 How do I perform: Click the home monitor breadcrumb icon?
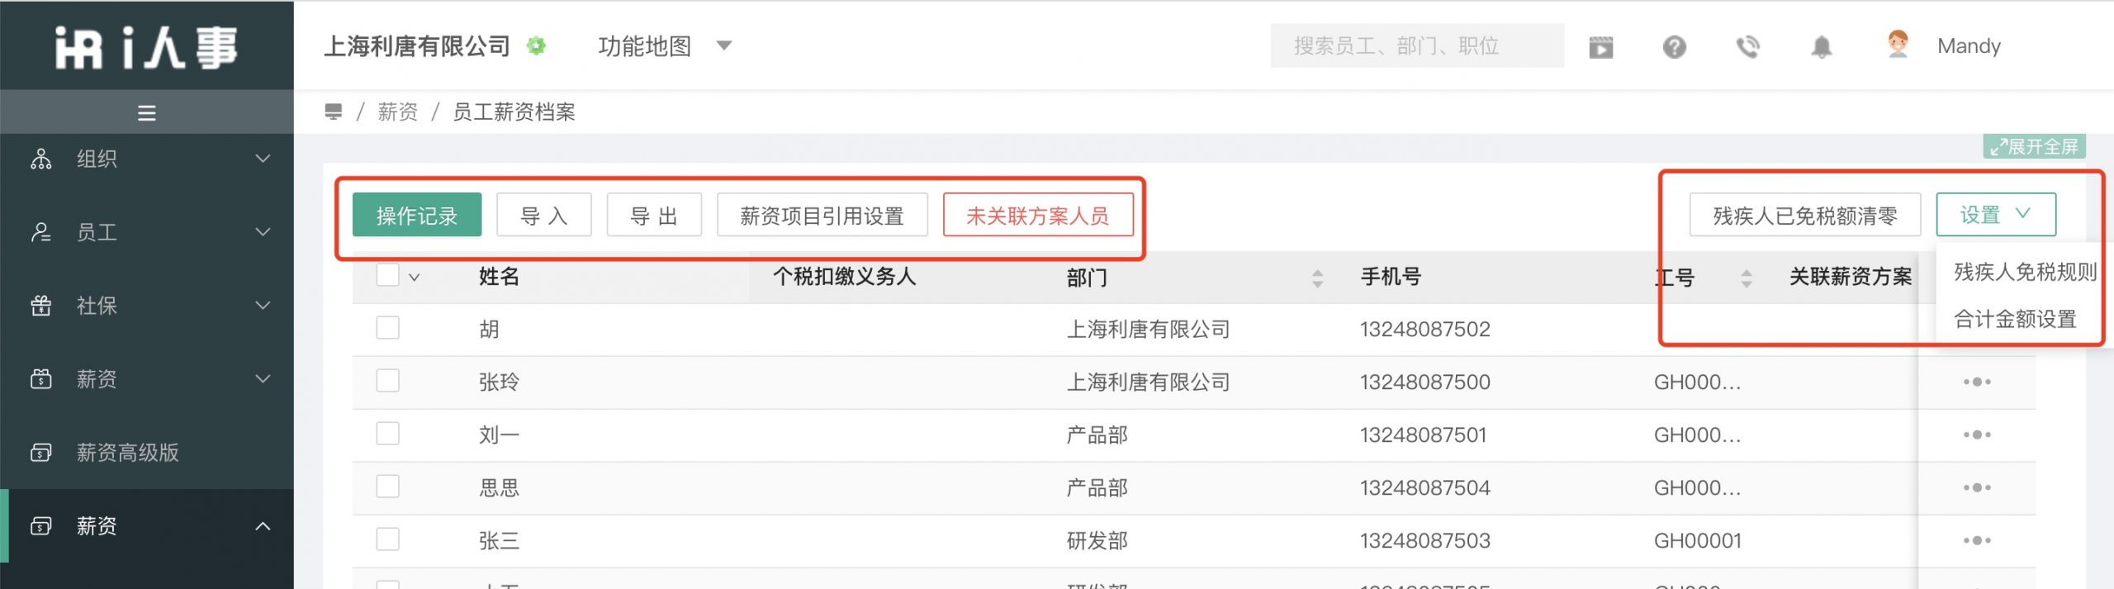point(334,112)
